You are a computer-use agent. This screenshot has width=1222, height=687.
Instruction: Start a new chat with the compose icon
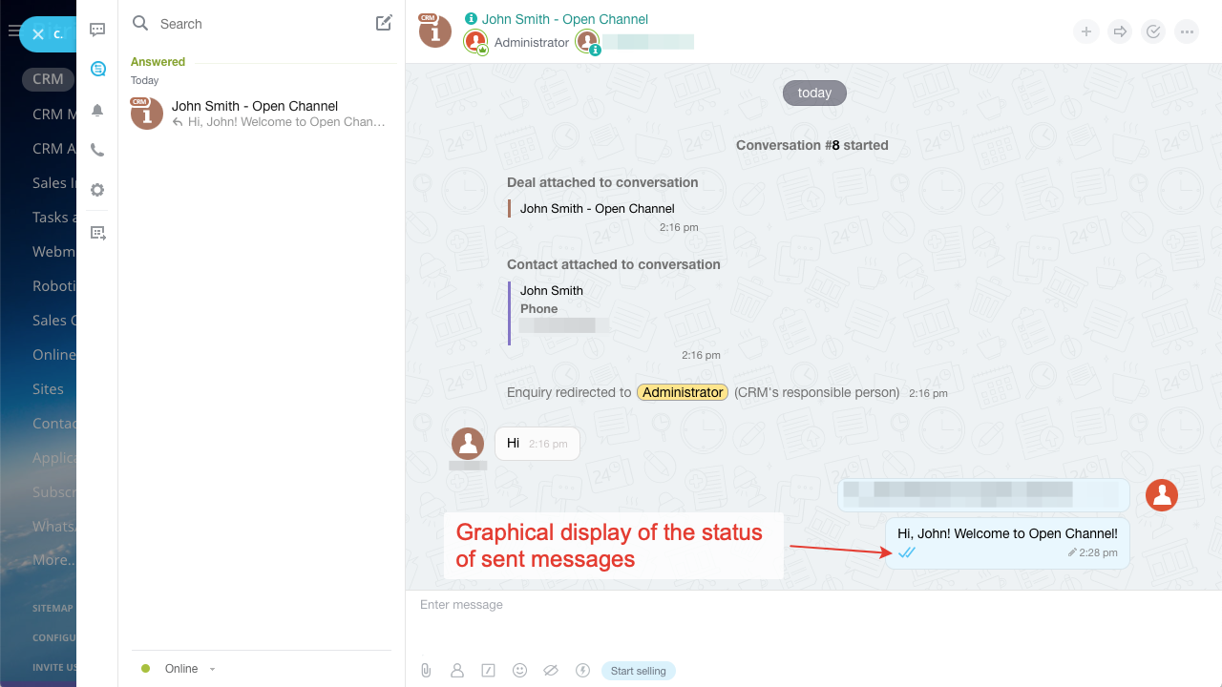tap(384, 24)
